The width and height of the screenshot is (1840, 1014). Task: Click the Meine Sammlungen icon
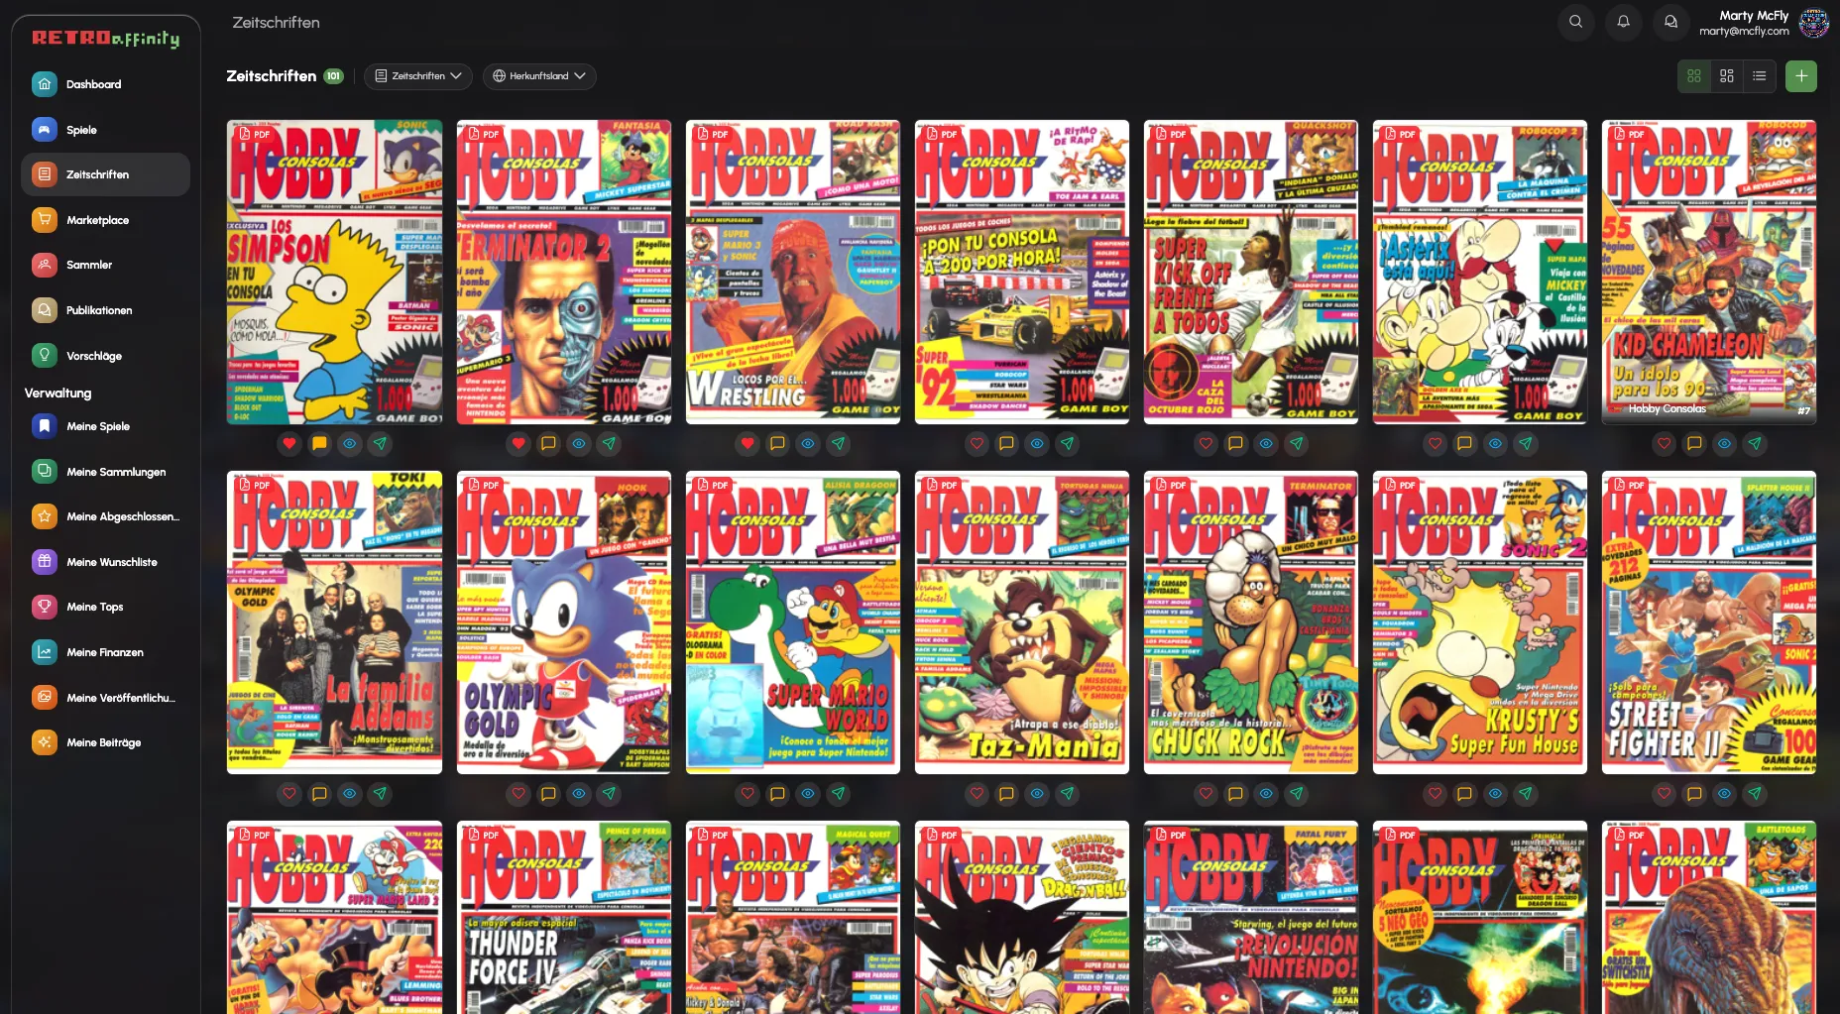pyautogui.click(x=45, y=472)
